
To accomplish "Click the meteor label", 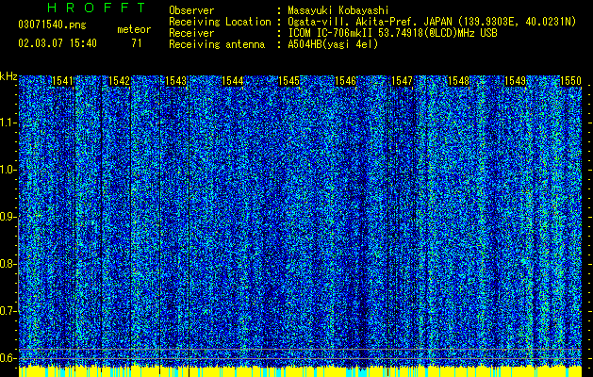I will pyautogui.click(x=134, y=29).
